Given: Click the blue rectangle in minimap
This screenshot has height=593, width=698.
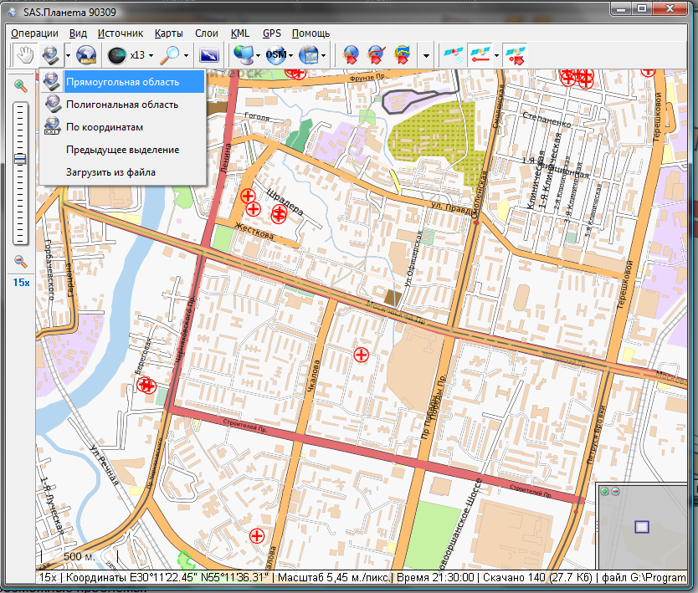Looking at the screenshot, I should (x=642, y=527).
